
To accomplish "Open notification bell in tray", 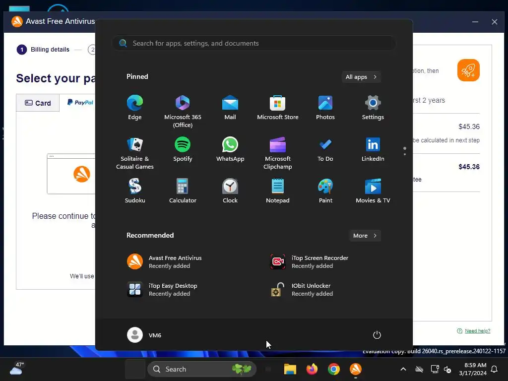I will pyautogui.click(x=495, y=369).
